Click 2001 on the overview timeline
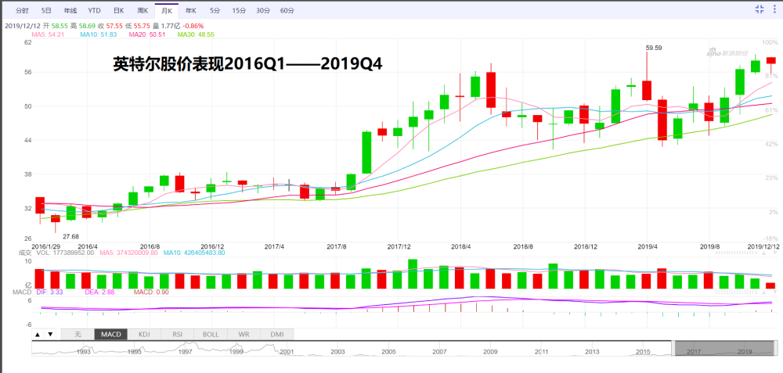783x373 pixels. (x=287, y=352)
